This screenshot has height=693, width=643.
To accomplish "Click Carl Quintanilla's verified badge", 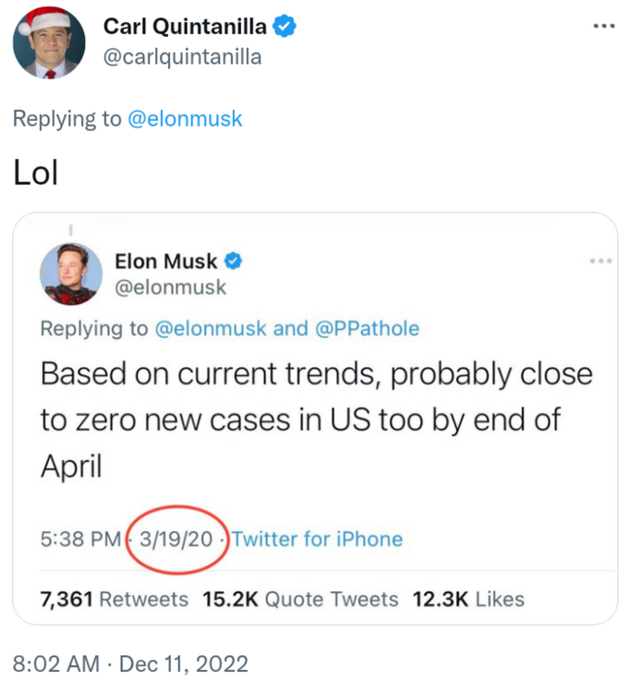I will pos(285,27).
